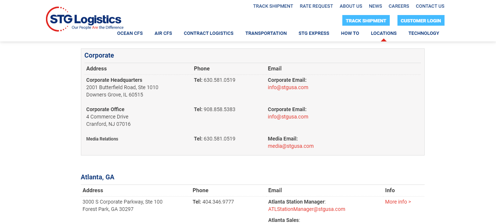496x223 pixels.
Task: Open the Track Shipment top link
Action: point(273,6)
